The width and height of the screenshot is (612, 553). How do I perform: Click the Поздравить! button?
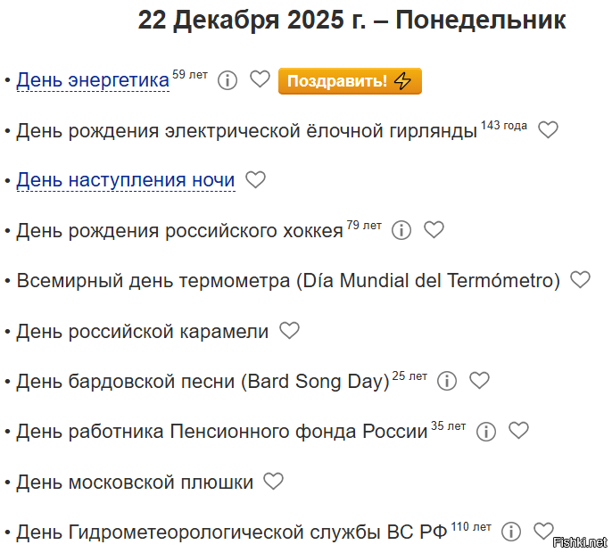click(x=350, y=81)
